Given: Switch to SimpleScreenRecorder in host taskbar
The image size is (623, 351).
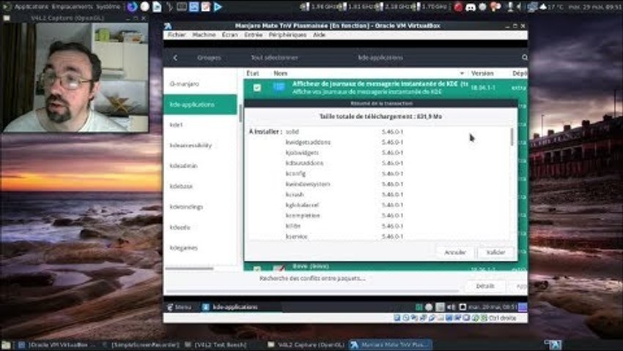Looking at the screenshot, I should [140, 345].
